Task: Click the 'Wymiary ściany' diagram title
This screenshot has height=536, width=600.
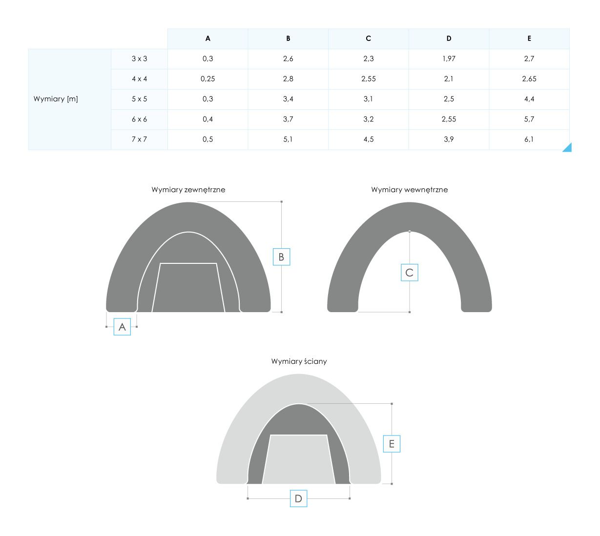Action: tap(299, 361)
